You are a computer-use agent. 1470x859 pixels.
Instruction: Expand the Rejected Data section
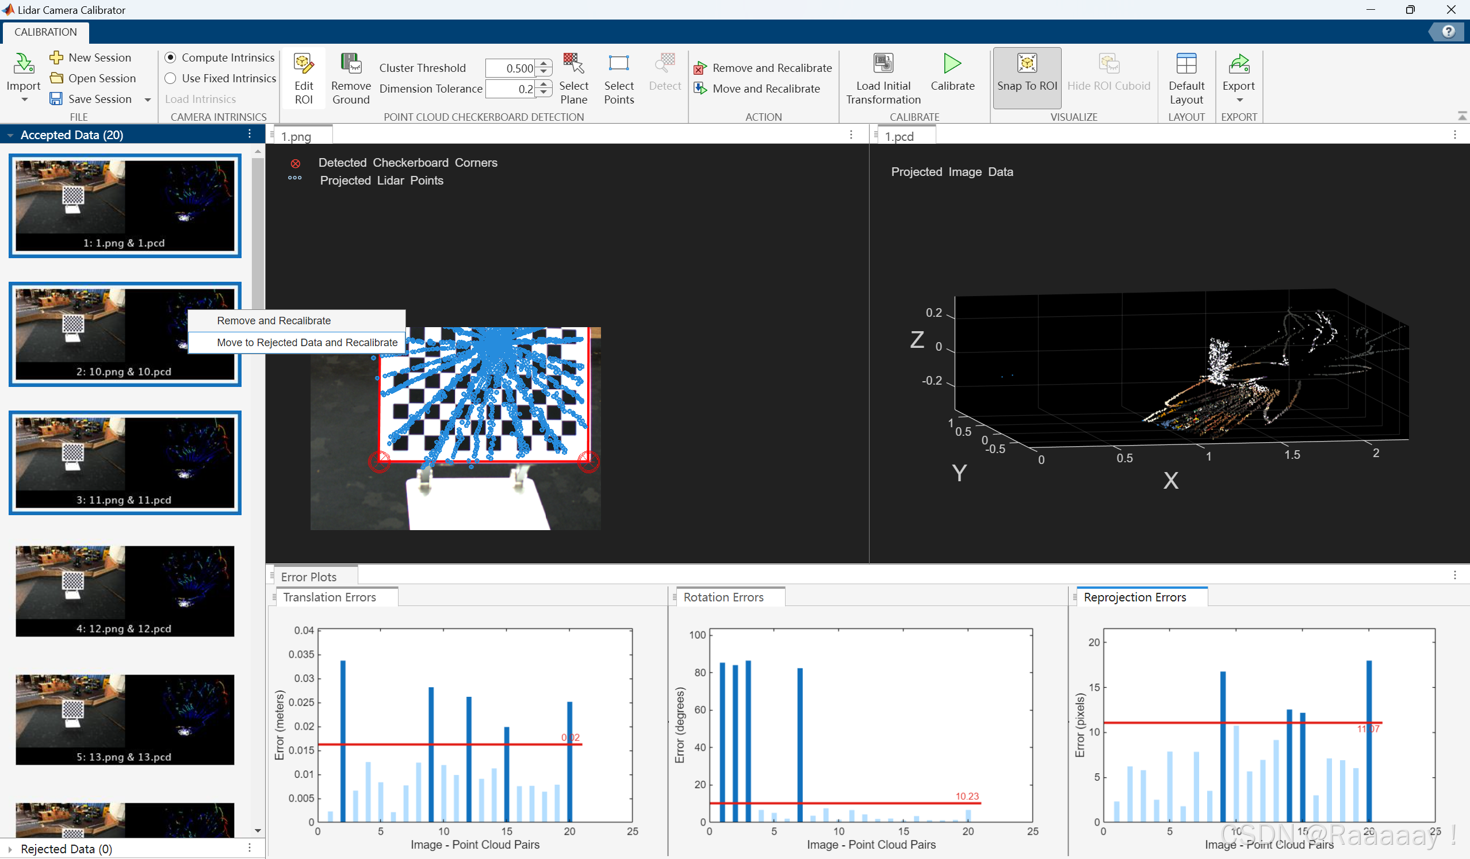click(10, 849)
